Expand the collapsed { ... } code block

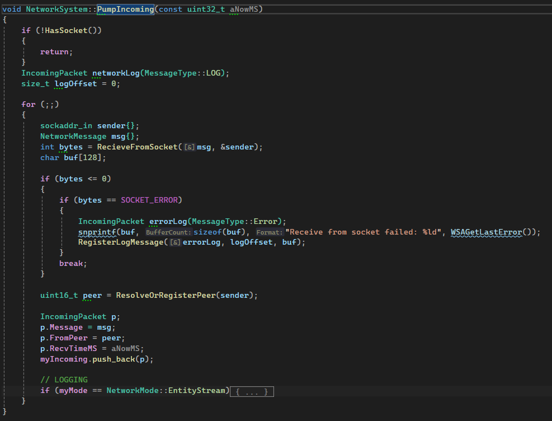(x=252, y=391)
